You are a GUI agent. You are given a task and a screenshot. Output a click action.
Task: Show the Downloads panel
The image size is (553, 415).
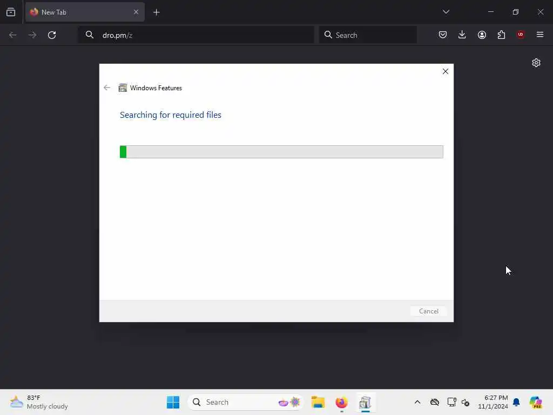coord(462,35)
